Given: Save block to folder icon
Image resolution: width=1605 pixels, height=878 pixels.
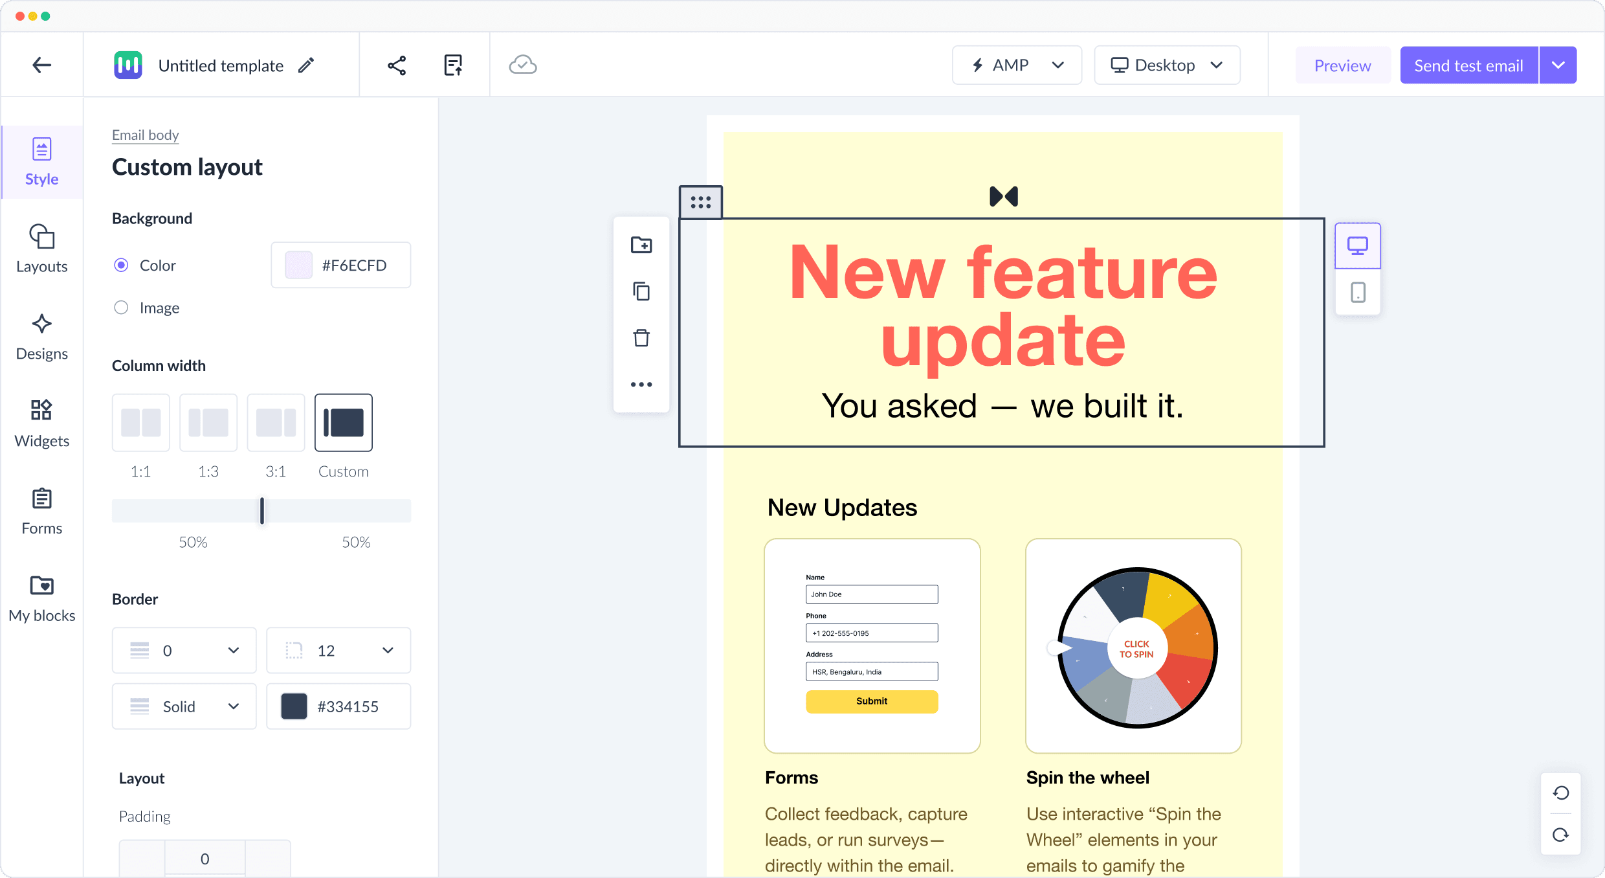Looking at the screenshot, I should tap(641, 245).
